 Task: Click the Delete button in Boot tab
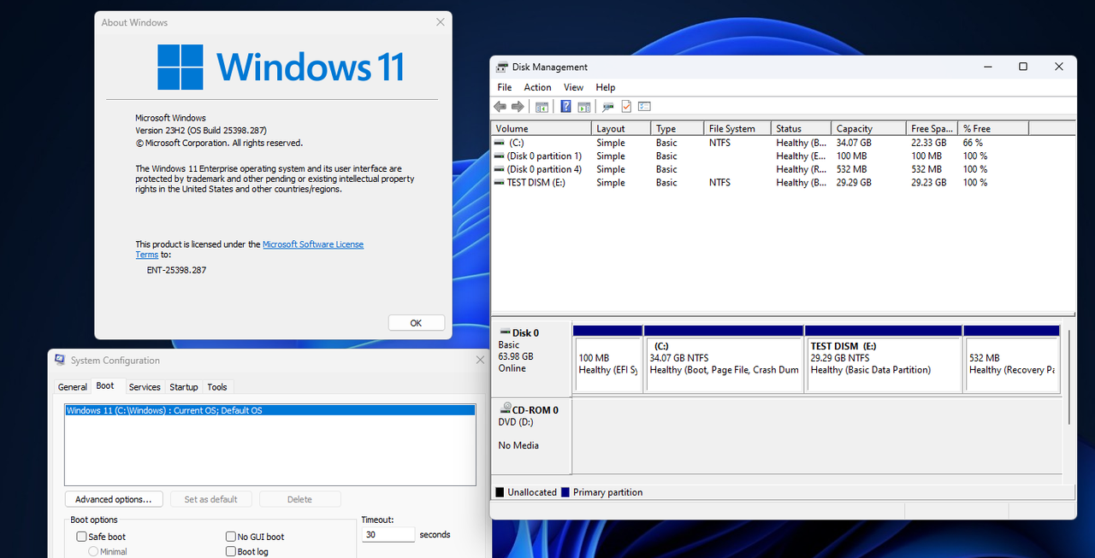coord(299,499)
